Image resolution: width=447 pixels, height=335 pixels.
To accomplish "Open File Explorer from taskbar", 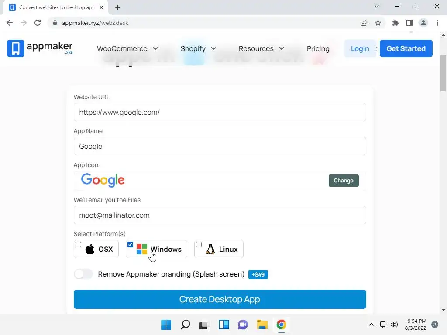I will point(262,325).
